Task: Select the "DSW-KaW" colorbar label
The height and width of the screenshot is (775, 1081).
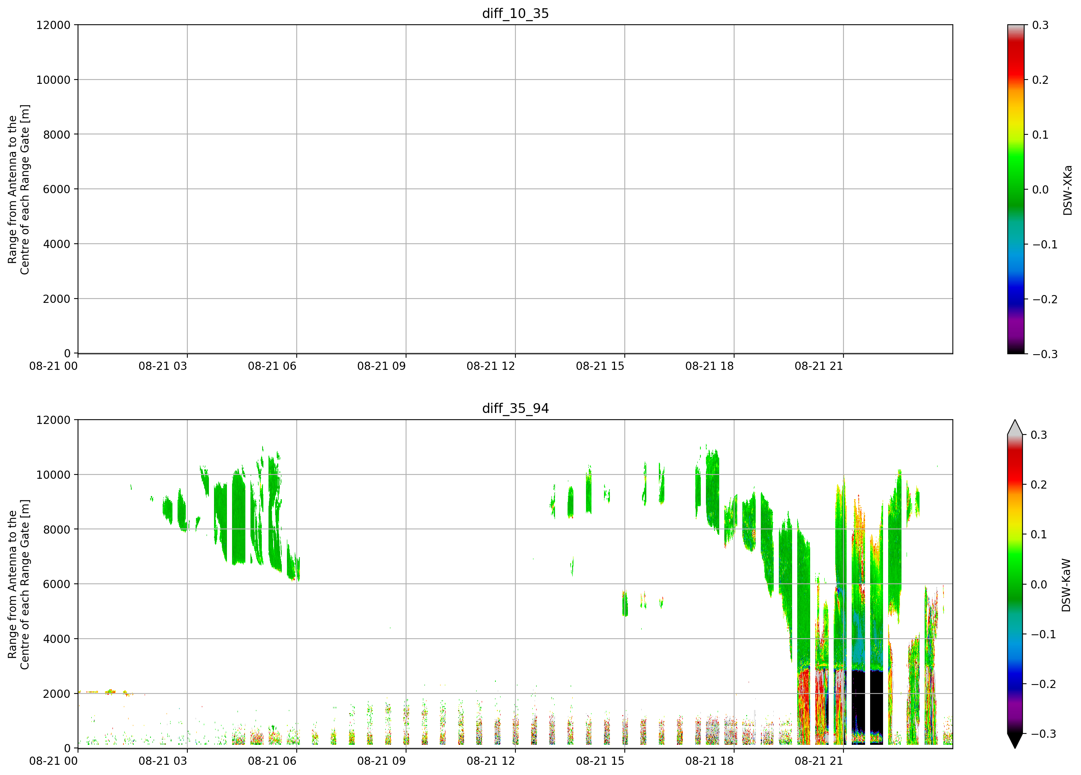Action: 1066,585
